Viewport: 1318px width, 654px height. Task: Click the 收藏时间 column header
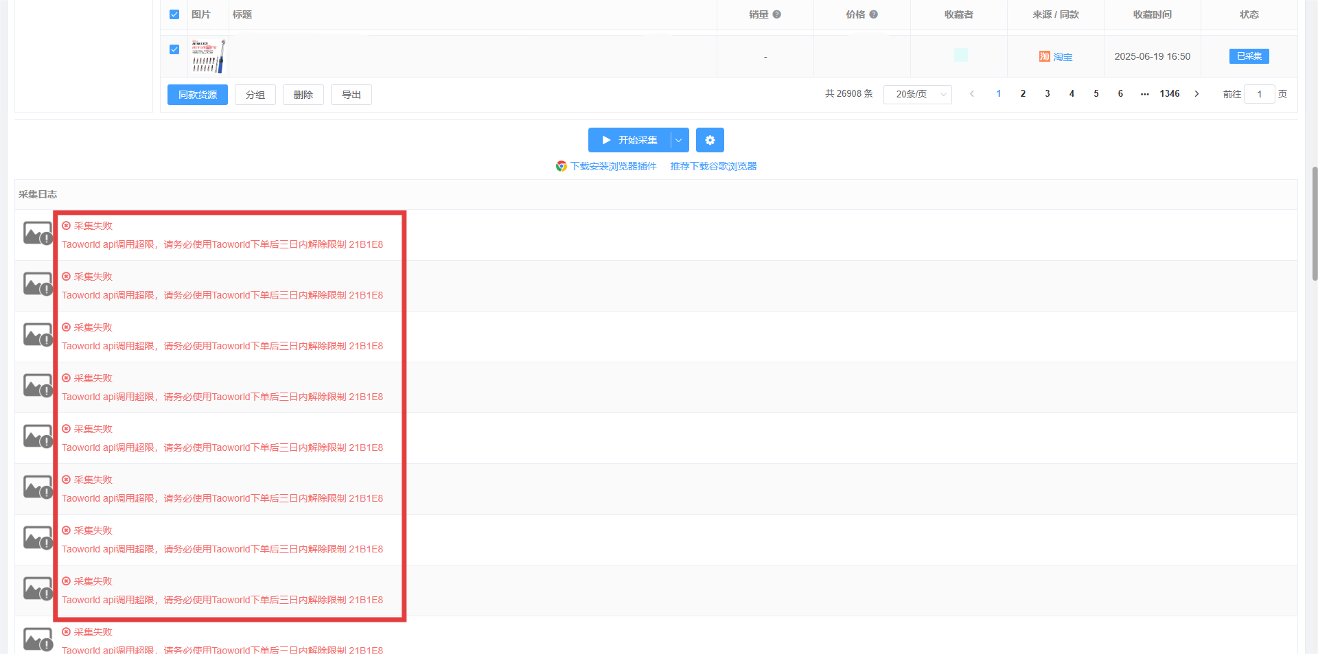click(1153, 14)
